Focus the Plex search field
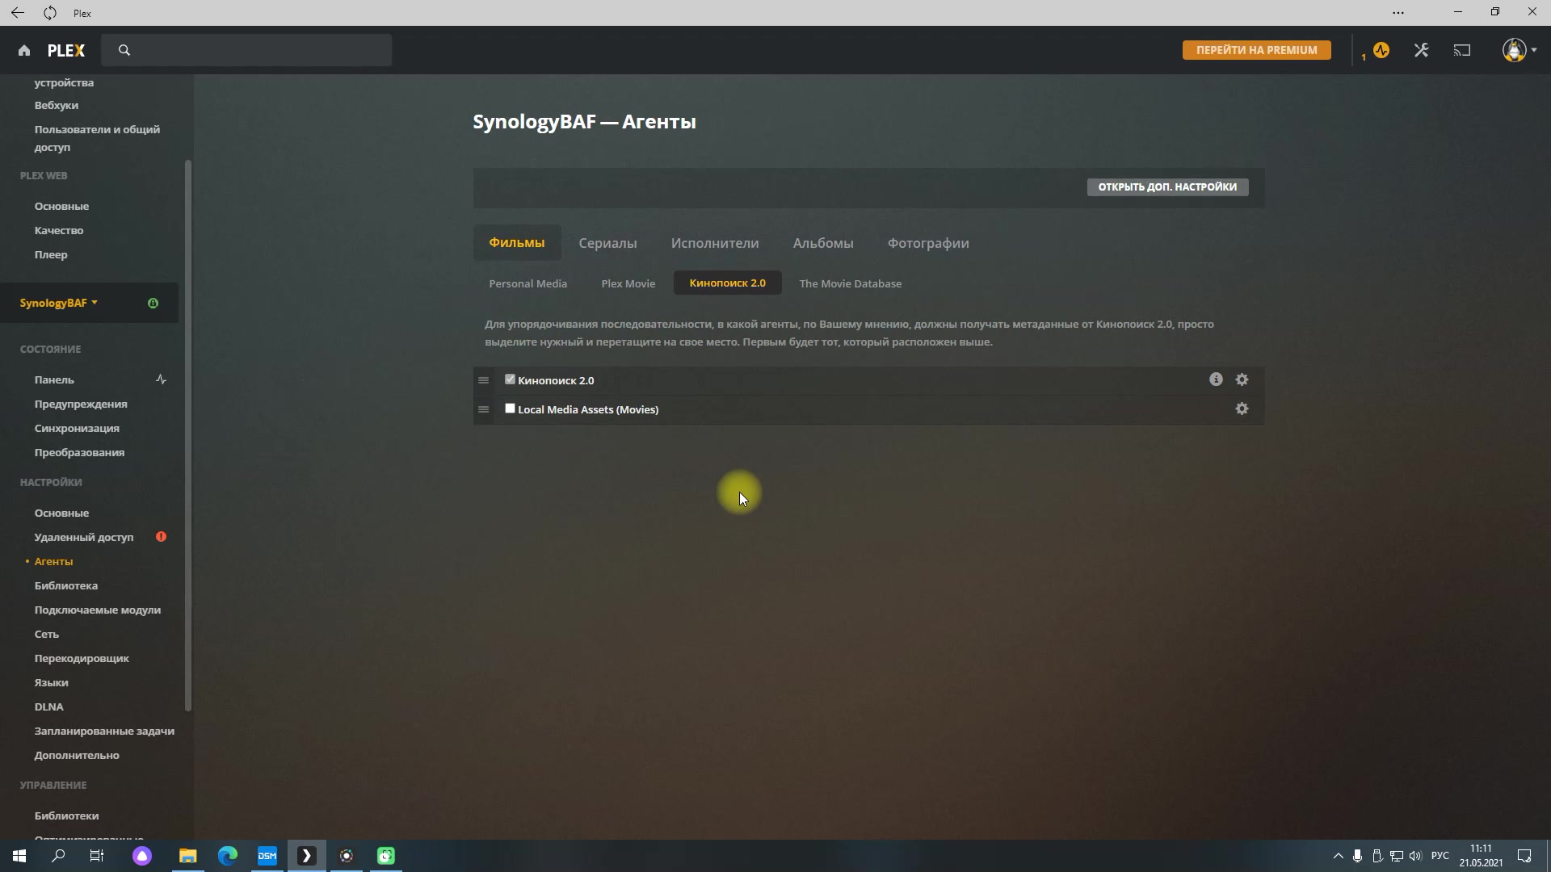The width and height of the screenshot is (1551, 872). click(246, 50)
